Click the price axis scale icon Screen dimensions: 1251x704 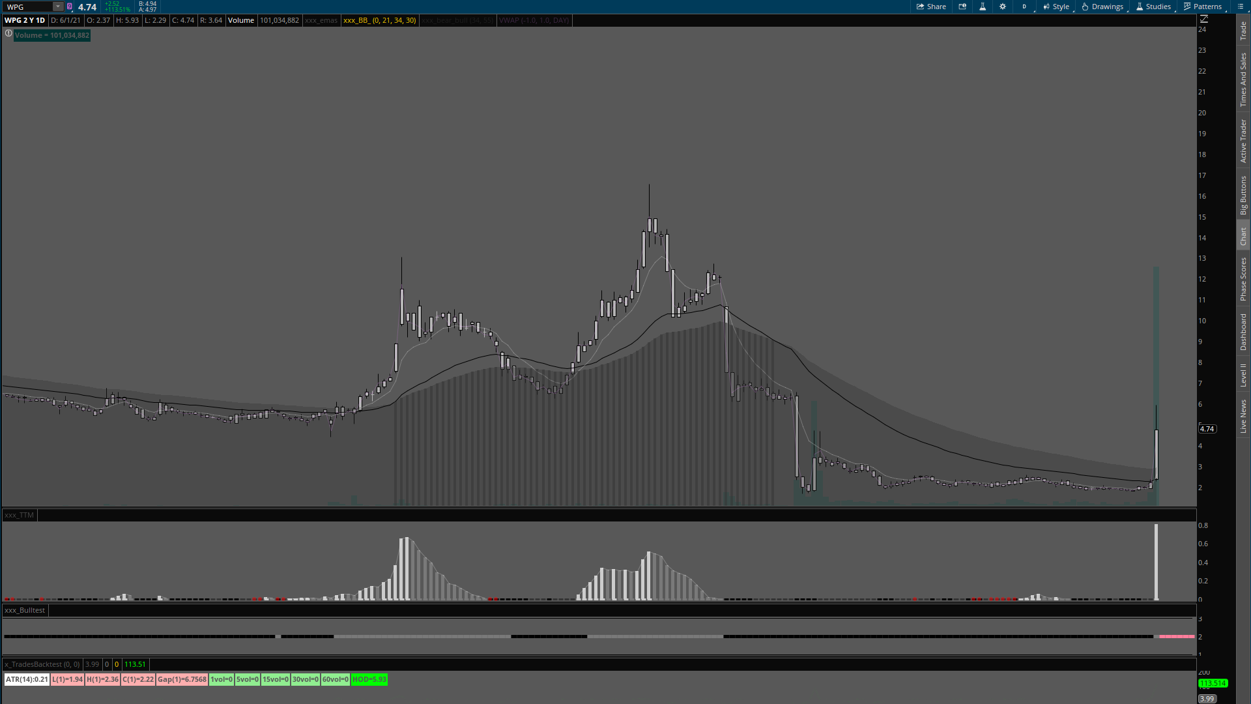coord(1204,20)
